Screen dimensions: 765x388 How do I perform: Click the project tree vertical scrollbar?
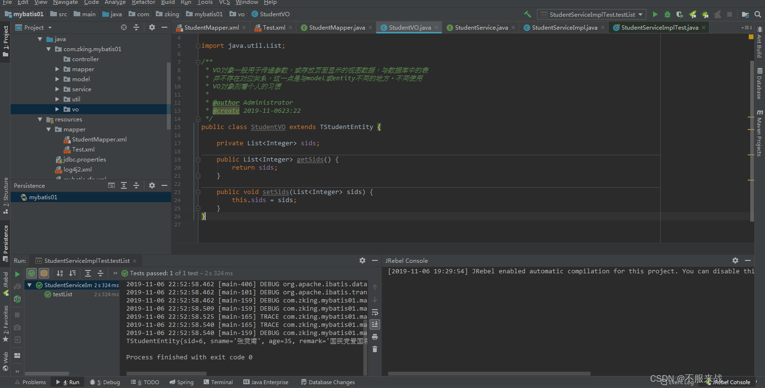[169, 96]
